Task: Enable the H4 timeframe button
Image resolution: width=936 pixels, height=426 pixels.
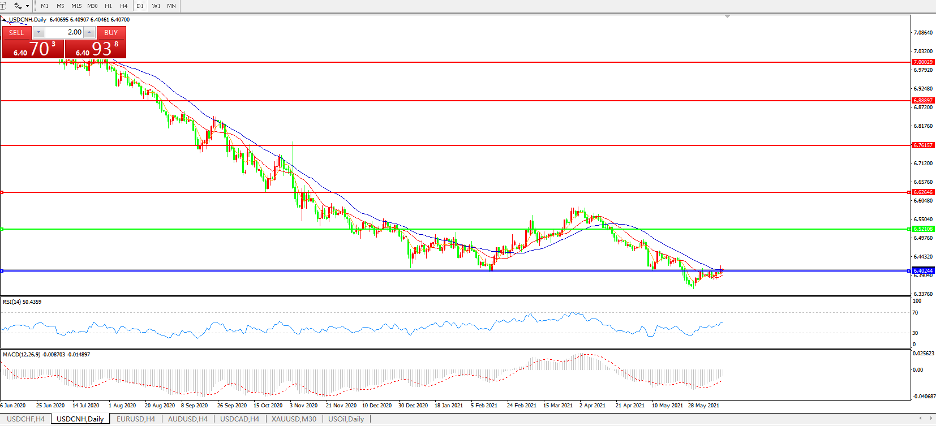Action: 124,6
